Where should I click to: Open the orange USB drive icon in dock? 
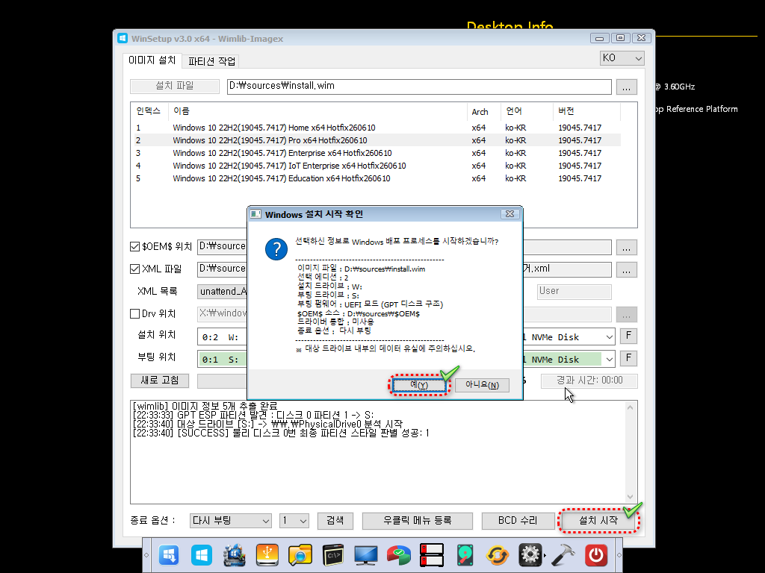(x=267, y=555)
